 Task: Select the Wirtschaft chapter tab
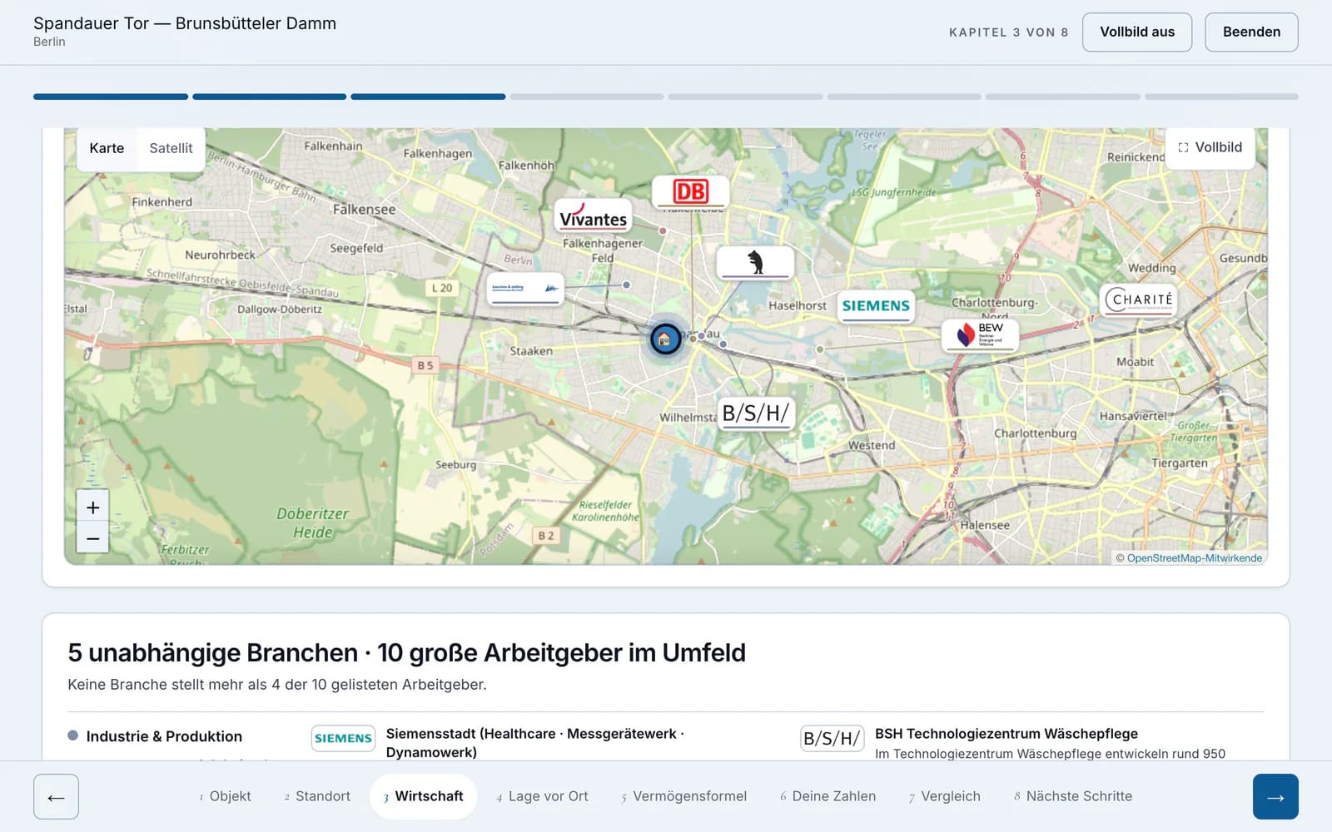[x=423, y=796]
